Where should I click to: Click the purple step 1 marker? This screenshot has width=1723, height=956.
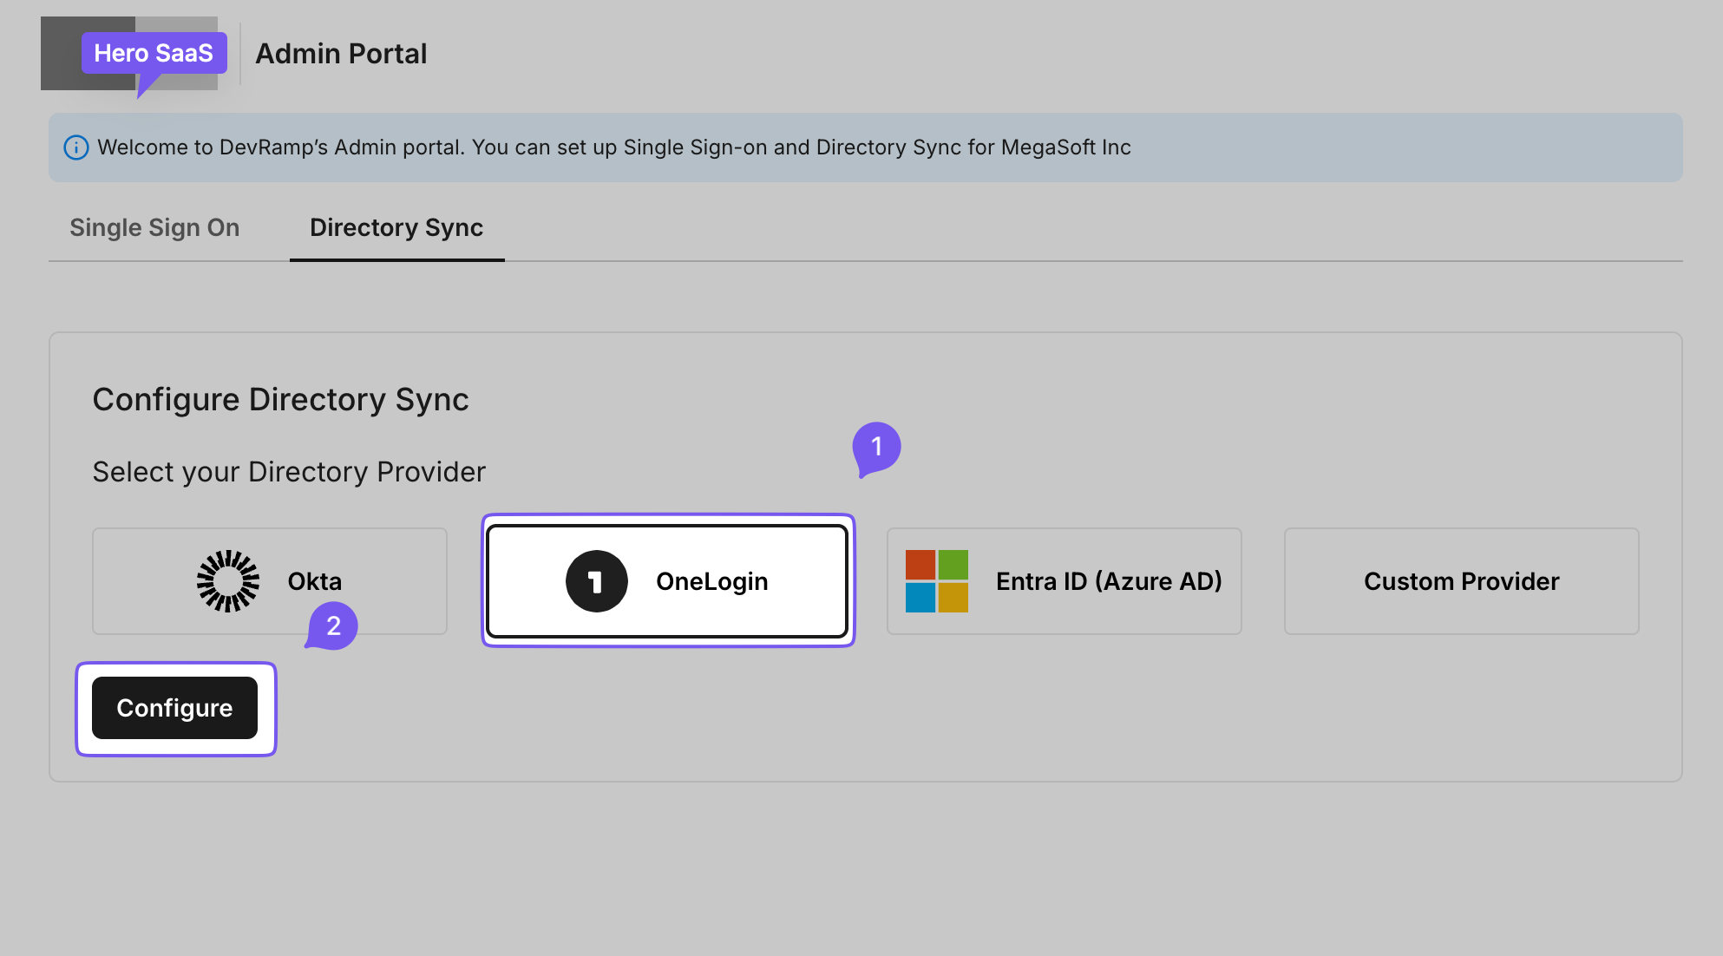[876, 447]
